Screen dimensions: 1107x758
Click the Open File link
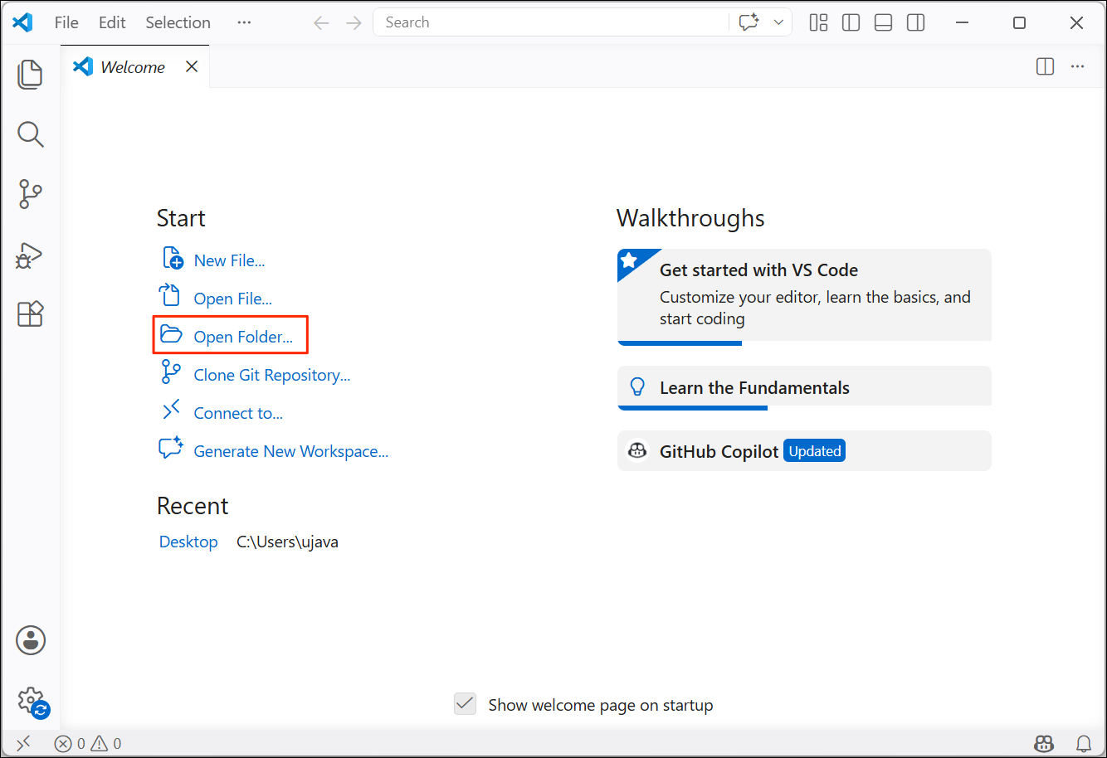pos(232,299)
